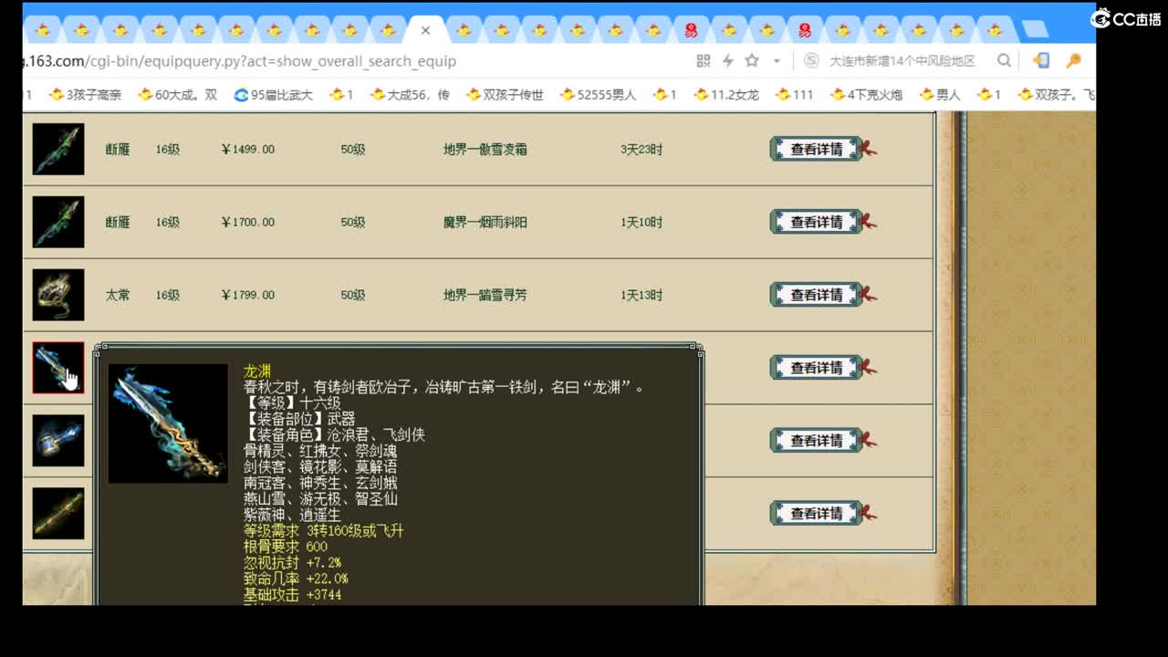Open the 11.2女龙 bookmark
The width and height of the screenshot is (1168, 657).
[726, 94]
